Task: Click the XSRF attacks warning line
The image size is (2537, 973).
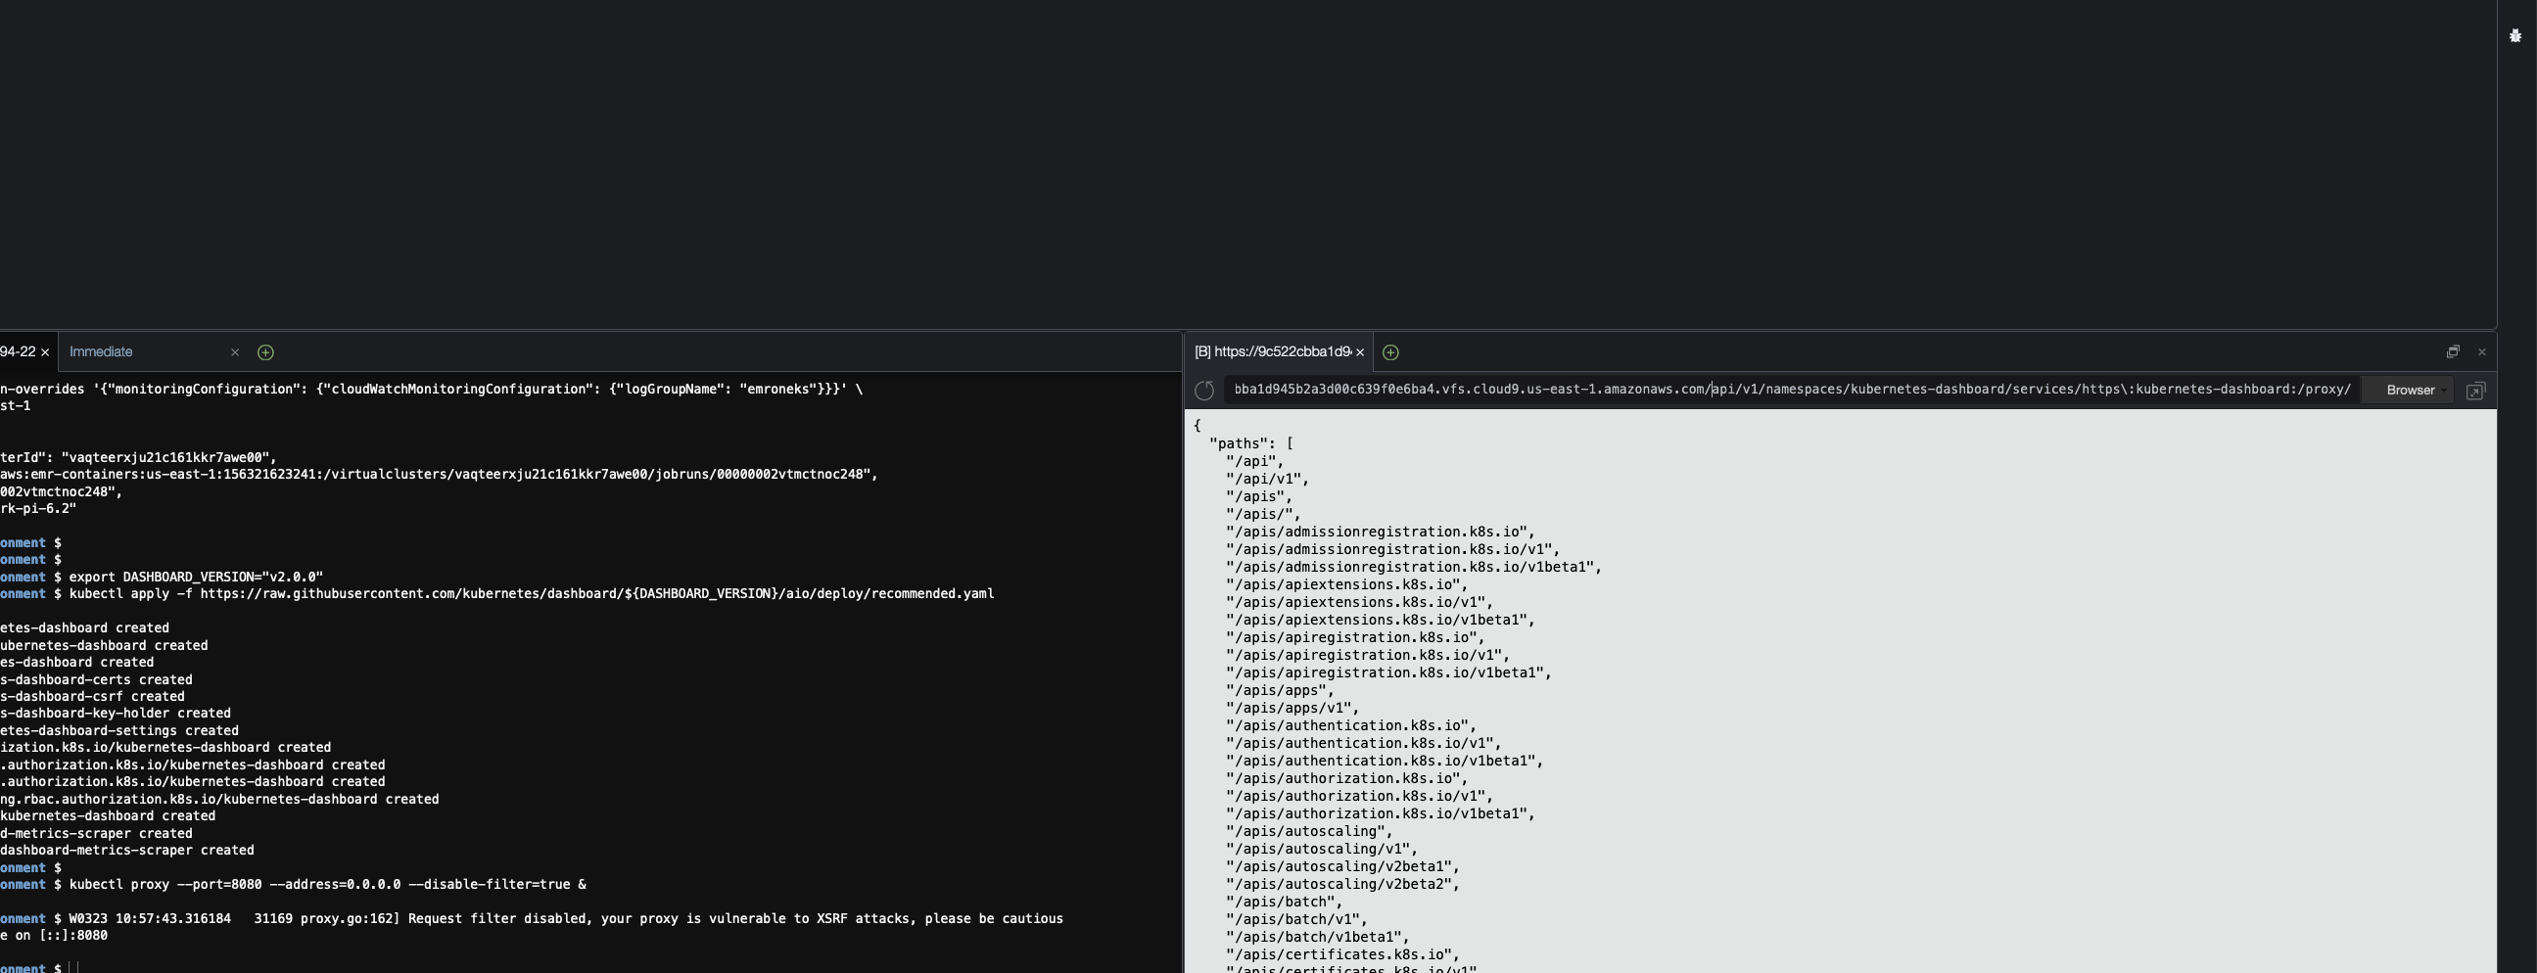Action: click(565, 919)
